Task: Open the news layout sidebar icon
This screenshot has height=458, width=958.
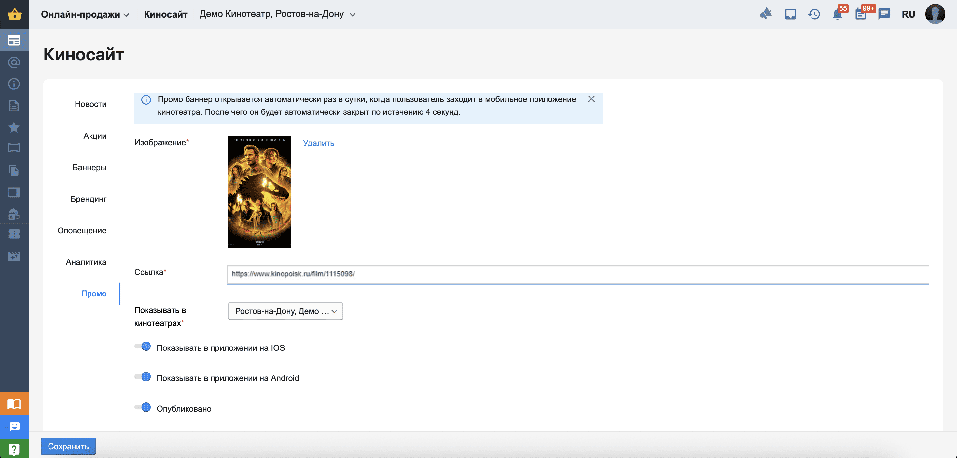Action: 14,40
